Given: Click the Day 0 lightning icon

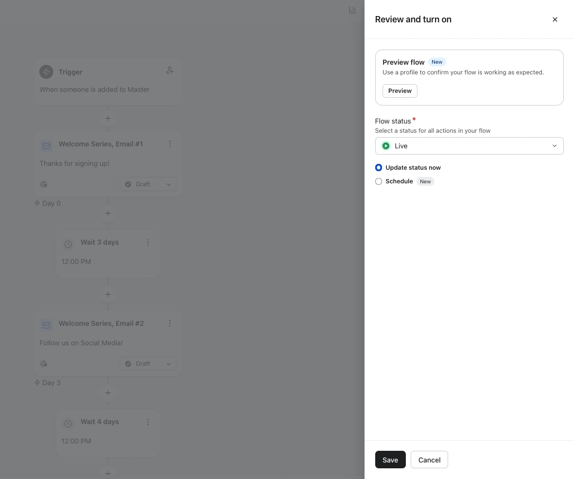Looking at the screenshot, I should [37, 203].
